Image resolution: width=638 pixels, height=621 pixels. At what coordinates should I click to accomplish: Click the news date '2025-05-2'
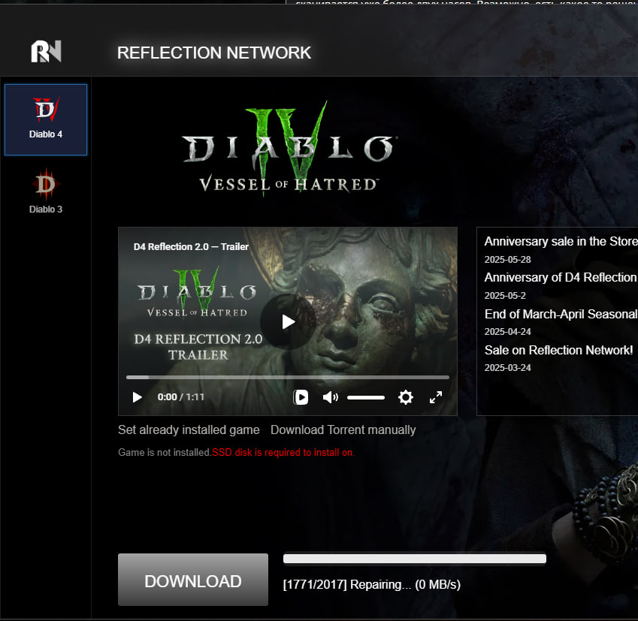click(505, 296)
